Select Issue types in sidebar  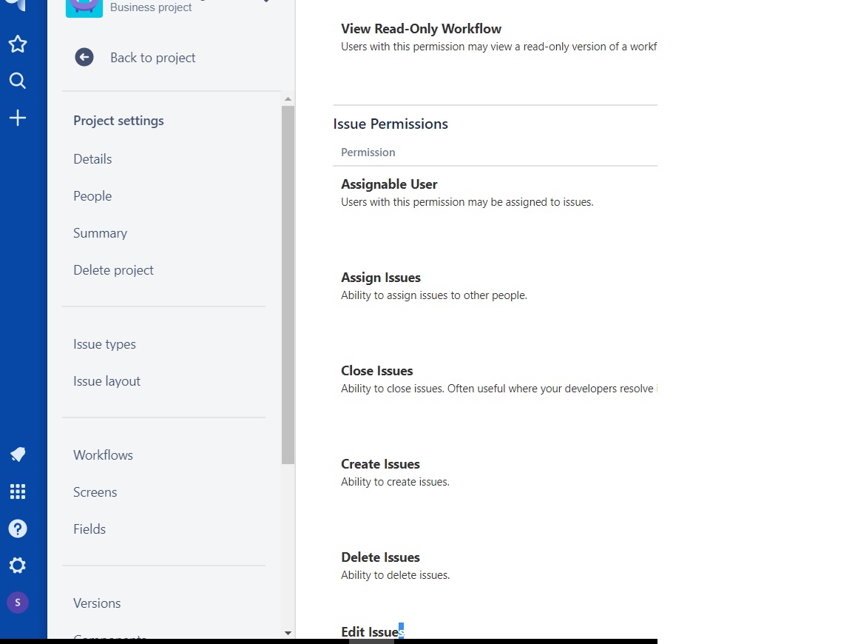point(104,344)
